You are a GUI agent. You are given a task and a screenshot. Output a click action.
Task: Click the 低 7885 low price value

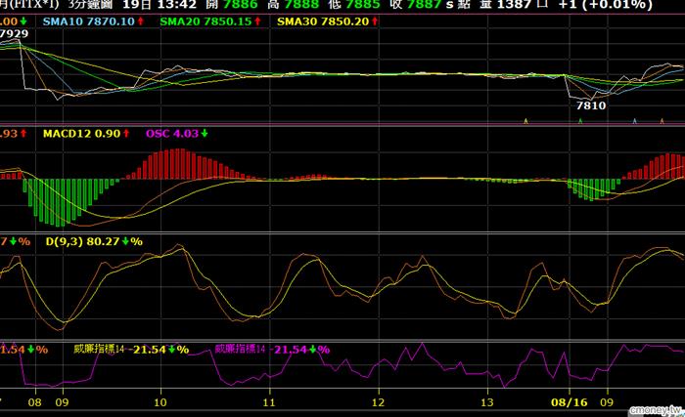pos(354,5)
